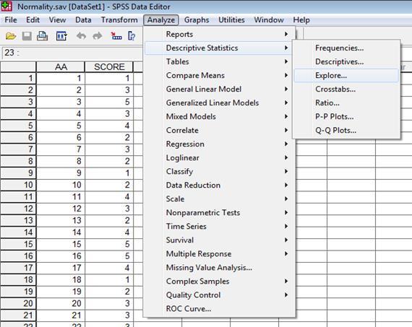Choose Missing Value Analysis... from Analyze menu
Image resolution: width=412 pixels, height=327 pixels.
(x=218, y=267)
